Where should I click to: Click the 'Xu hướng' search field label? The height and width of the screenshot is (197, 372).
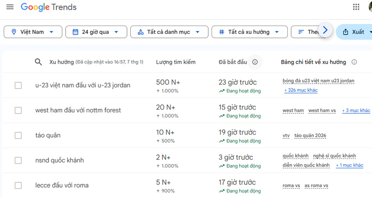(62, 62)
